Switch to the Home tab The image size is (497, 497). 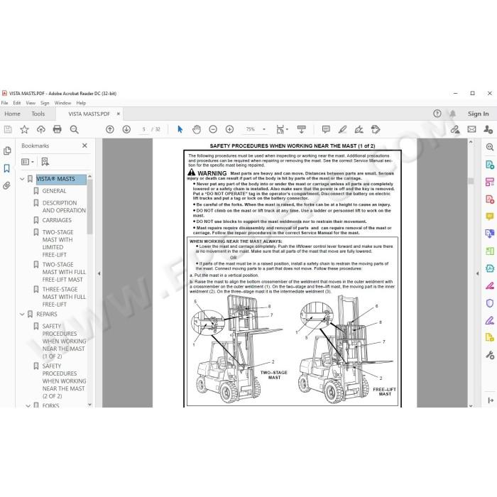(x=12, y=114)
